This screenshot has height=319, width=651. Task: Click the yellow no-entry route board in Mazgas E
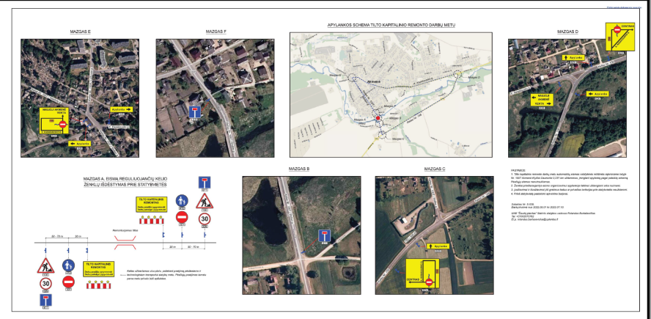(x=54, y=120)
